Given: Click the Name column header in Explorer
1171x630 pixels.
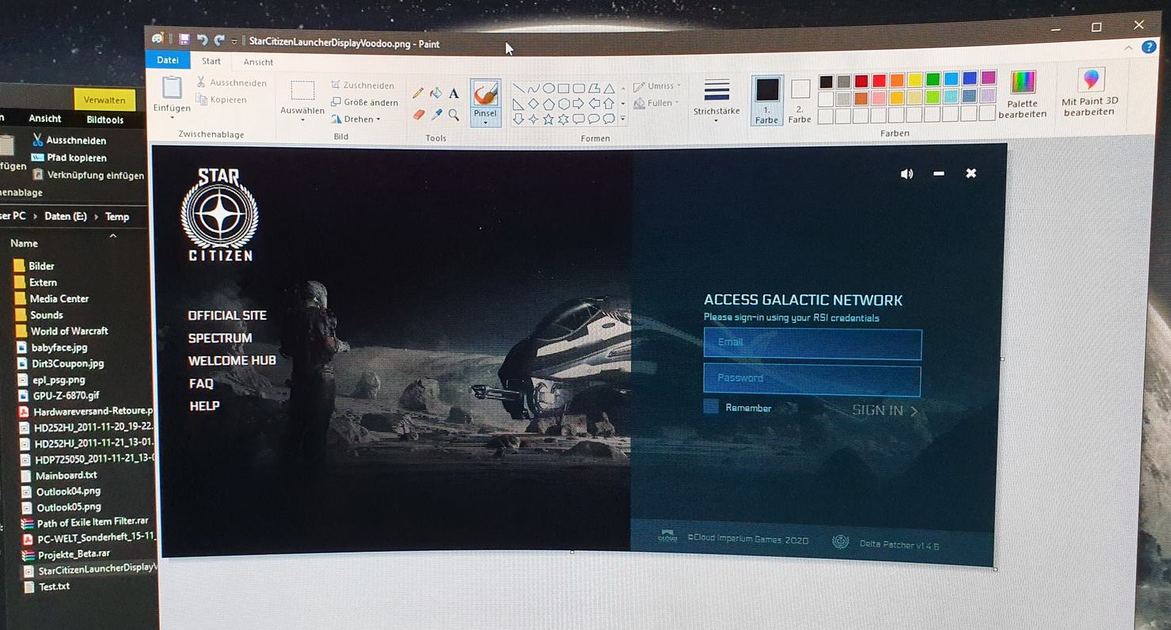Looking at the screenshot, I should 25,243.
